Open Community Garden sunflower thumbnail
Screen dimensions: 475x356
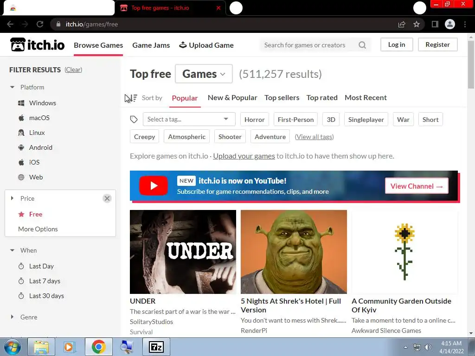(x=404, y=252)
